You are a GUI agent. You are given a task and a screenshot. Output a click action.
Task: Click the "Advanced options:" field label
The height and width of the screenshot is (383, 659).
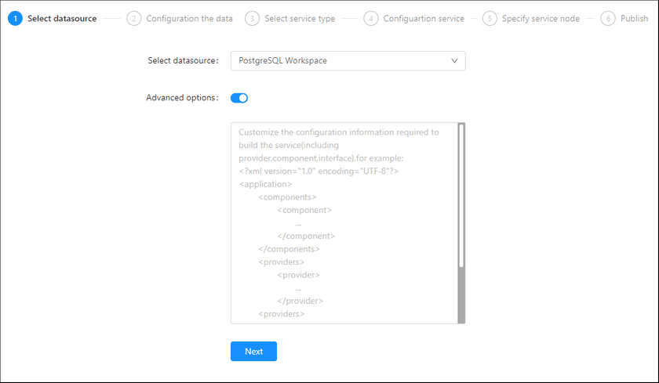(182, 98)
